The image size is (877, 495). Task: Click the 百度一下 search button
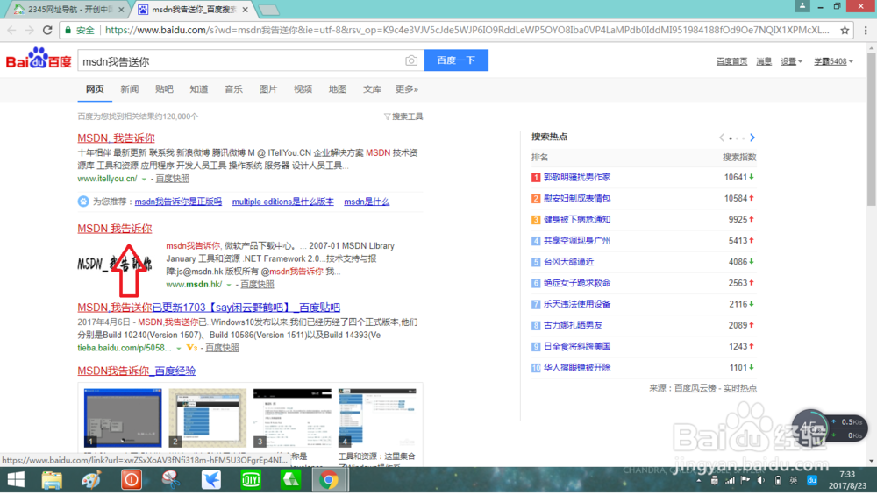(456, 60)
